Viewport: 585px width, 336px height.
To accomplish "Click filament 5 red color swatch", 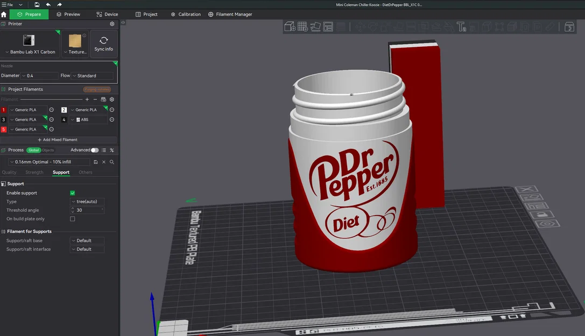I will [4, 129].
